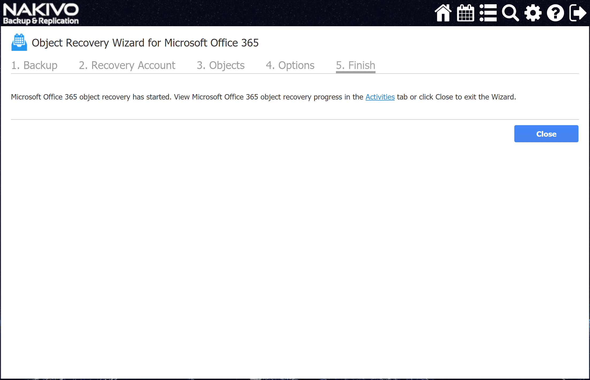The width and height of the screenshot is (590, 380).
Task: Click the Search magnifier icon
Action: click(510, 13)
